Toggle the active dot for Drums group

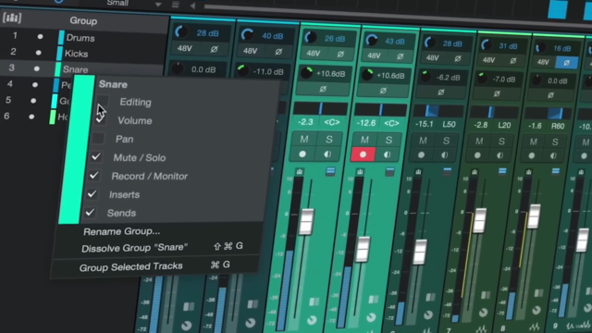(40, 37)
